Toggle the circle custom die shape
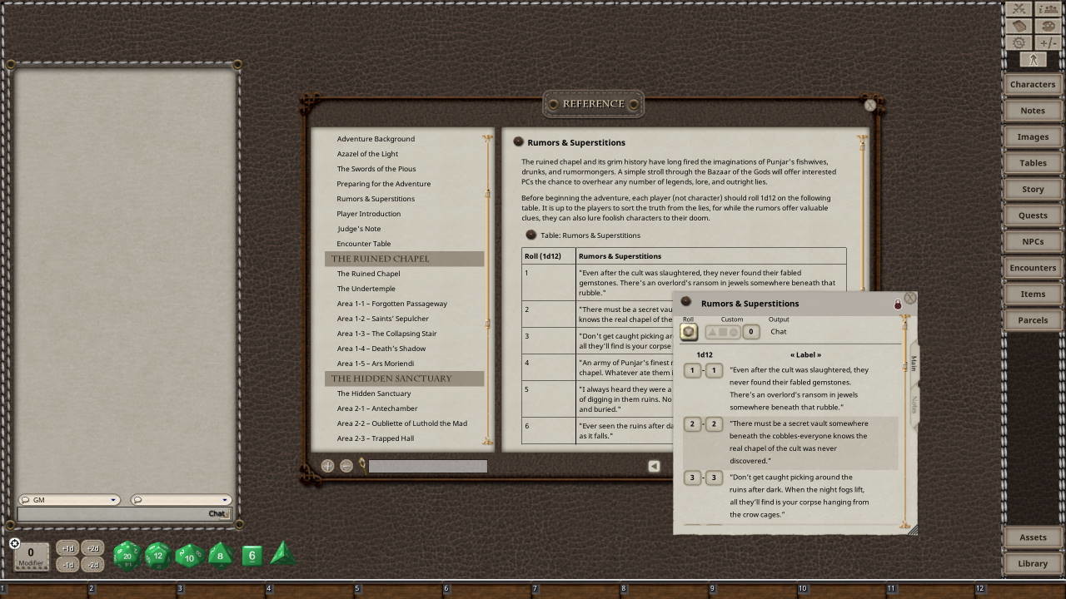1066x599 pixels. (734, 331)
